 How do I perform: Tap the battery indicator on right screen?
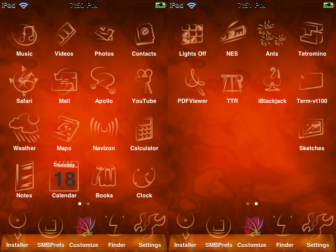point(329,5)
